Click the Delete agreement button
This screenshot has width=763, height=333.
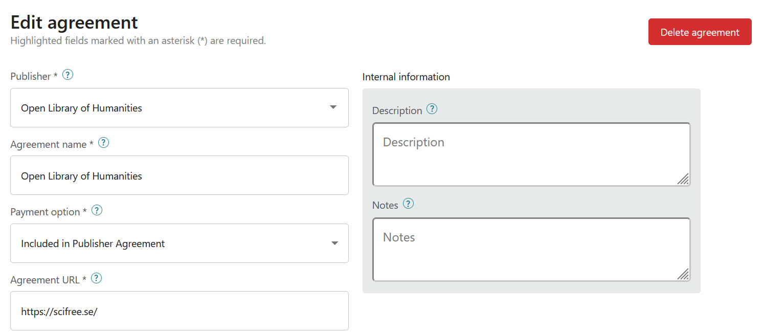[700, 32]
